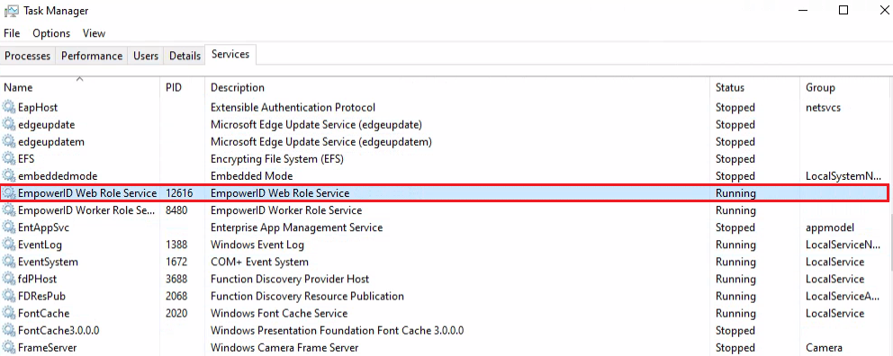This screenshot has height=356, width=893.
Task: Click PID 12616 cell
Action: (x=179, y=193)
